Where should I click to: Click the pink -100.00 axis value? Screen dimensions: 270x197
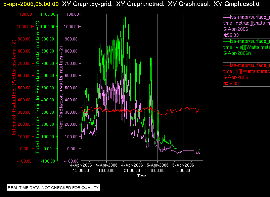[71, 161]
